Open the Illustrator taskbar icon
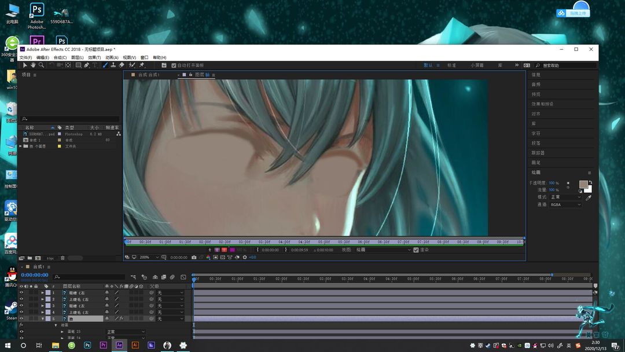625x352 pixels. click(x=135, y=345)
